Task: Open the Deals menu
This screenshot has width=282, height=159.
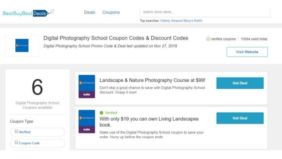Action: coord(90,13)
